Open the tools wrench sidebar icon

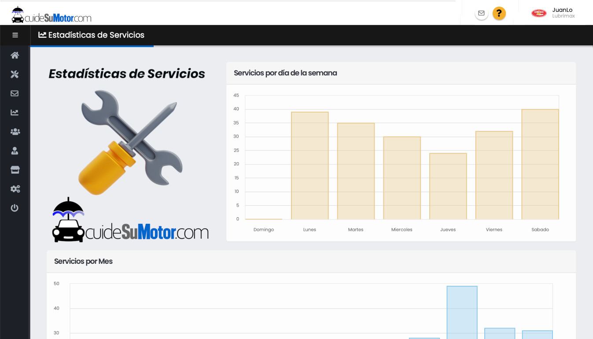[15, 74]
